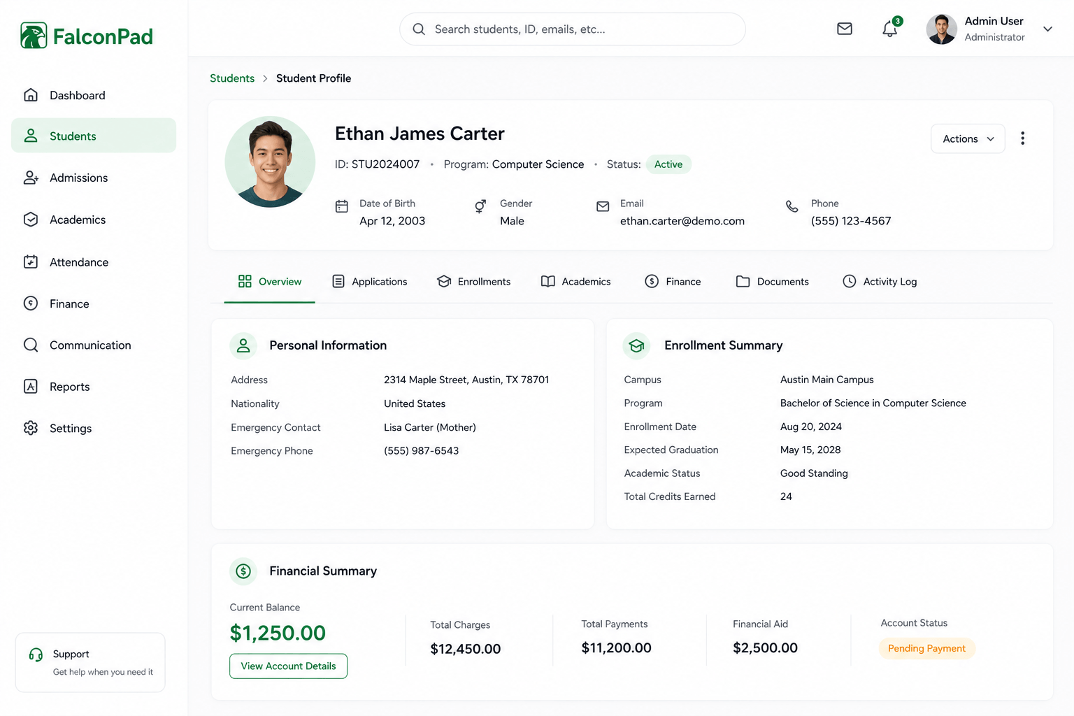This screenshot has width=1074, height=716.
Task: Click the sidebar Finance coin icon
Action: tap(31, 303)
